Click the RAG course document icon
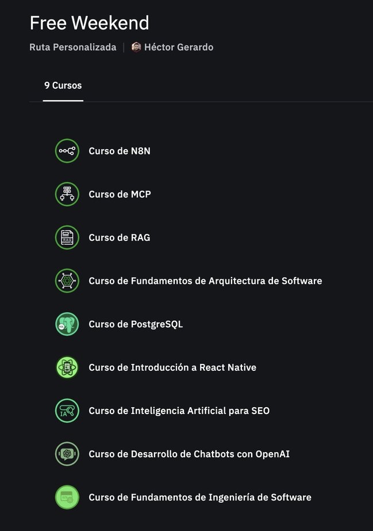 (67, 237)
